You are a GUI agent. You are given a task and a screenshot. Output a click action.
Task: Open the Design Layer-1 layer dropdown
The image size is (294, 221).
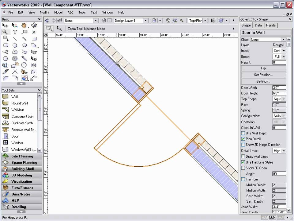tap(146, 21)
